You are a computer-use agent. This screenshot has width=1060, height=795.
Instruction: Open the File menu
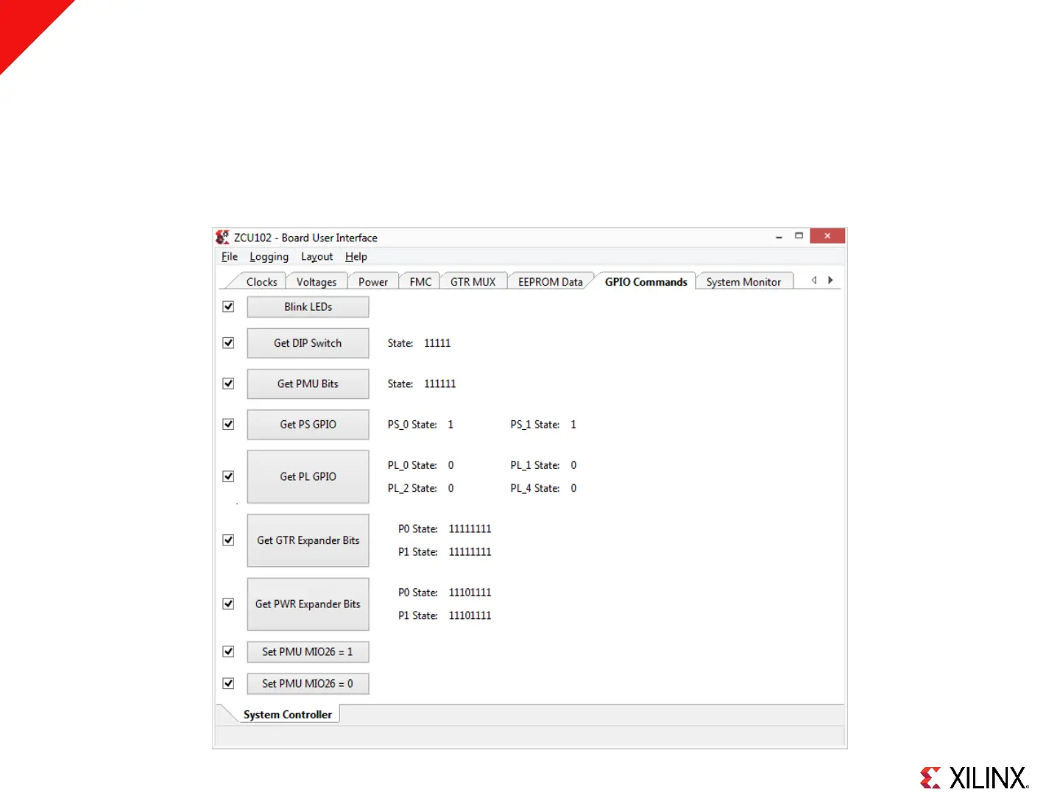(230, 257)
